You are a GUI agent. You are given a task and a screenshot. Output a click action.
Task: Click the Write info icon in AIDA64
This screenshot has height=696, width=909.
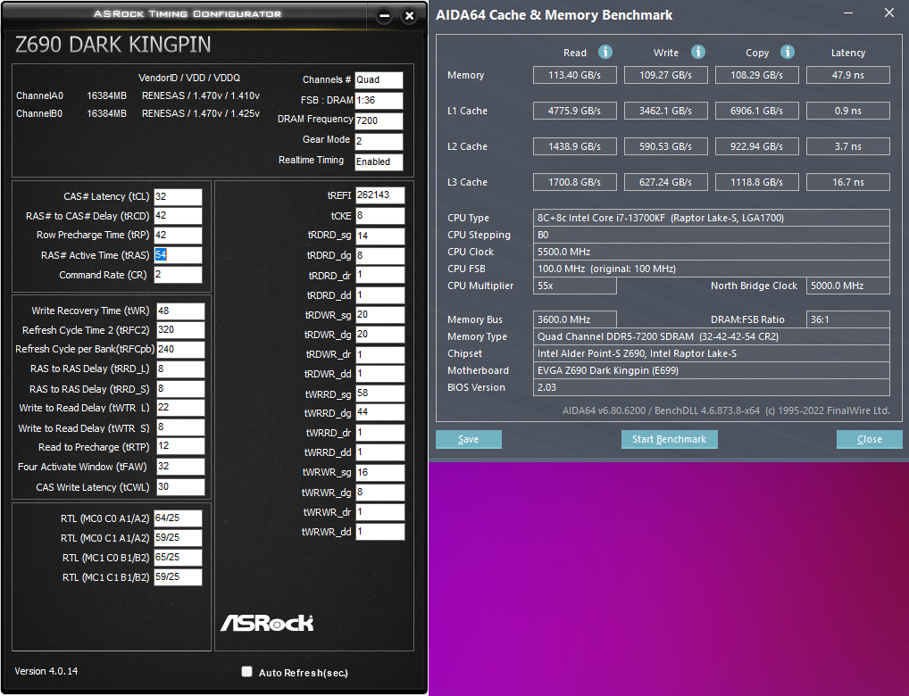point(698,52)
